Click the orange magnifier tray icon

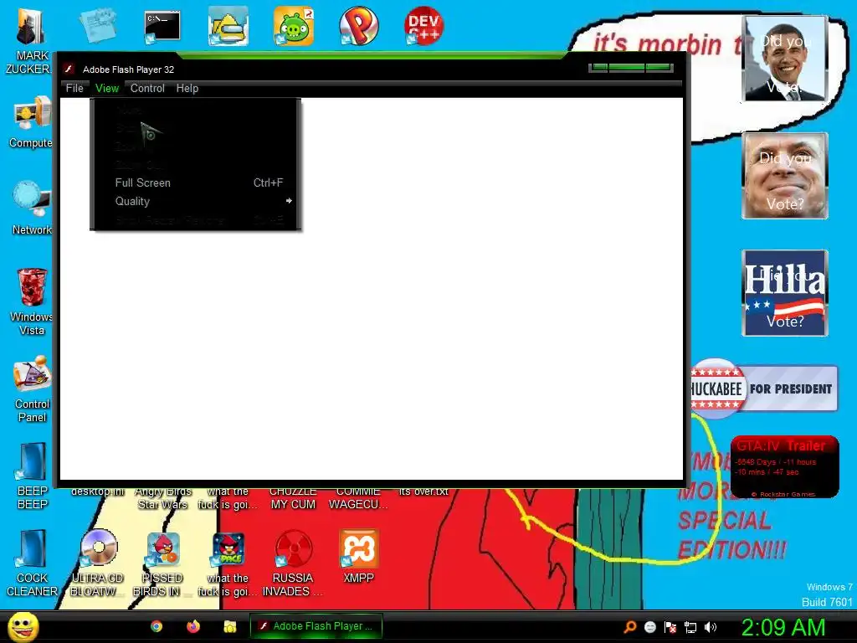coord(630,627)
